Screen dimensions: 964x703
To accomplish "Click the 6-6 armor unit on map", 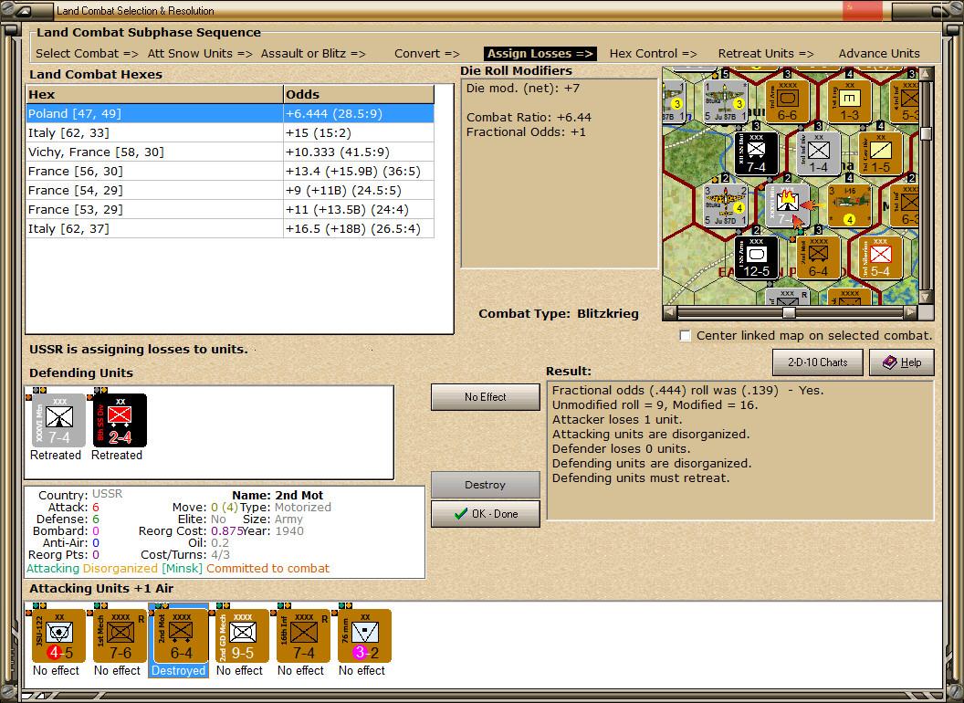I will point(787,100).
